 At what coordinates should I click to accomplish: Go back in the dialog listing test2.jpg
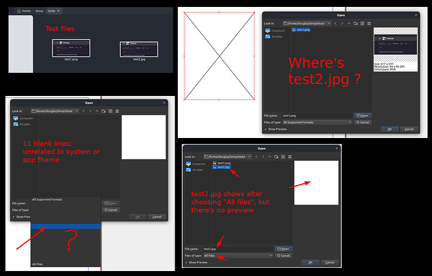[x=256, y=157]
